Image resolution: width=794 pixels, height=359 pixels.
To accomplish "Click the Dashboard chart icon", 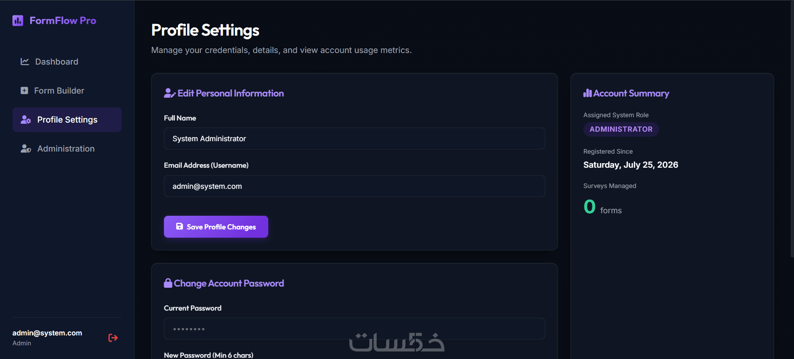I will tap(25, 62).
